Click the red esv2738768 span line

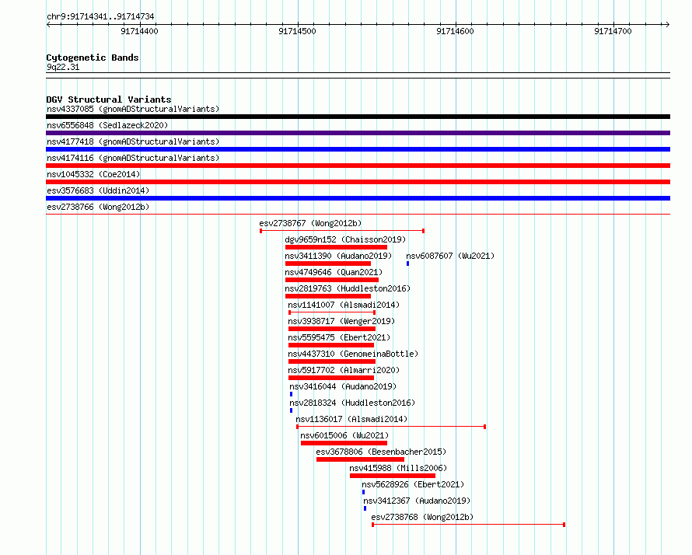click(x=468, y=525)
